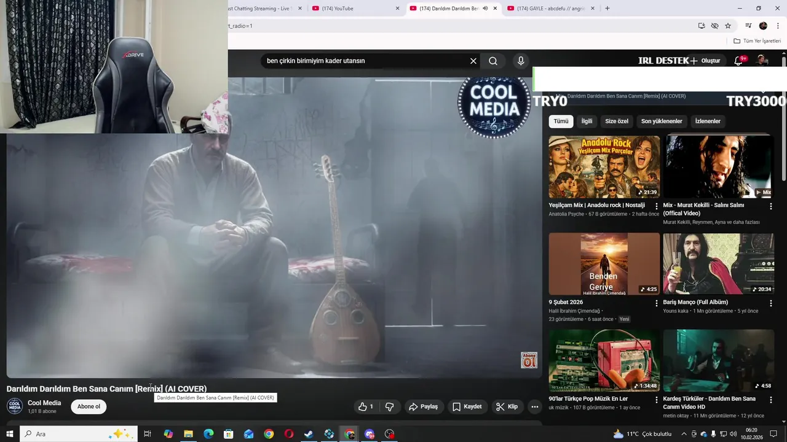Show hidden system tray icons chevron
The image size is (787, 442).
pyautogui.click(x=684, y=434)
